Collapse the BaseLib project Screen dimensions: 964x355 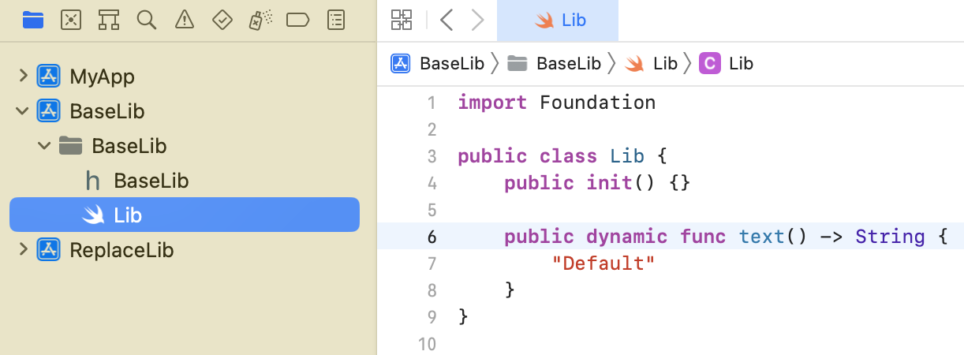coord(23,110)
